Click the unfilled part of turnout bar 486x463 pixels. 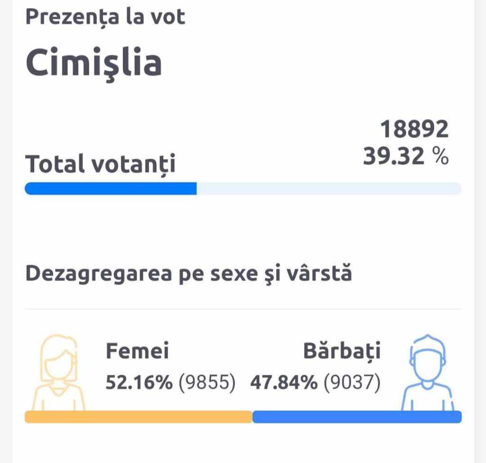tap(329, 189)
